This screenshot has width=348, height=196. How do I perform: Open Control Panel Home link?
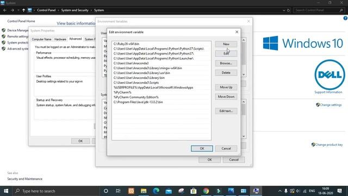(x=21, y=21)
